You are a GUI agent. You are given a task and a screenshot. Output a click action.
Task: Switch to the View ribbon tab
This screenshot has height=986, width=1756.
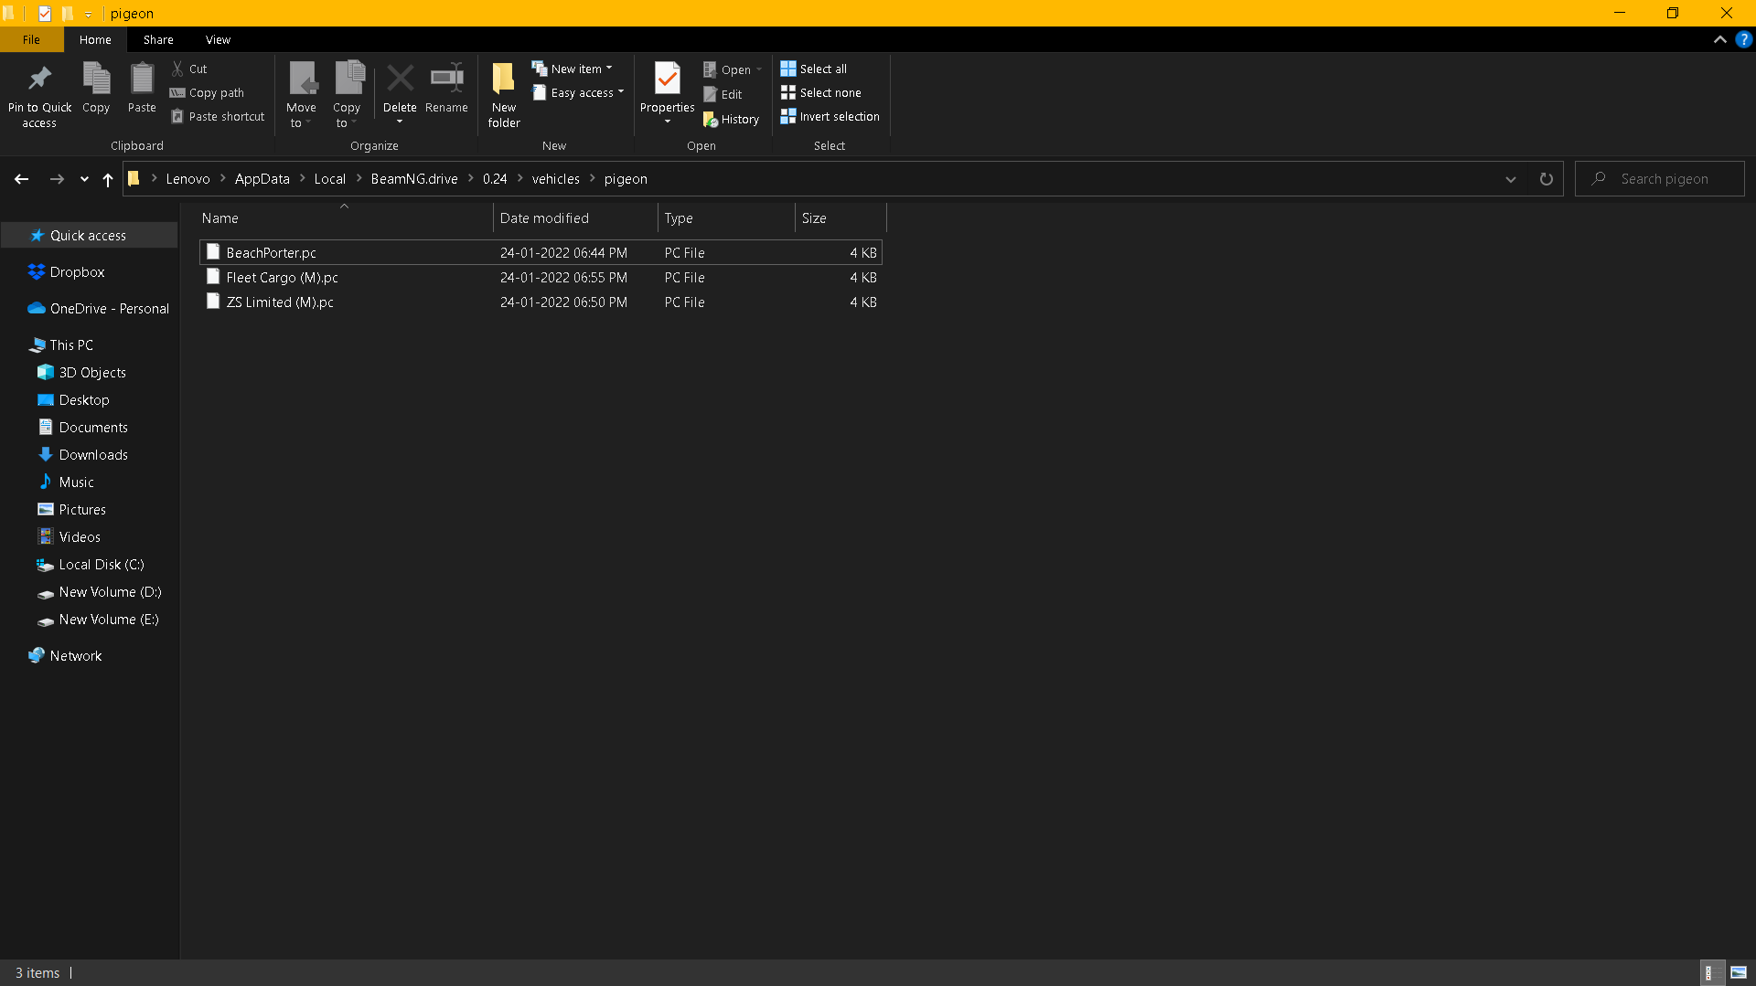tap(218, 39)
